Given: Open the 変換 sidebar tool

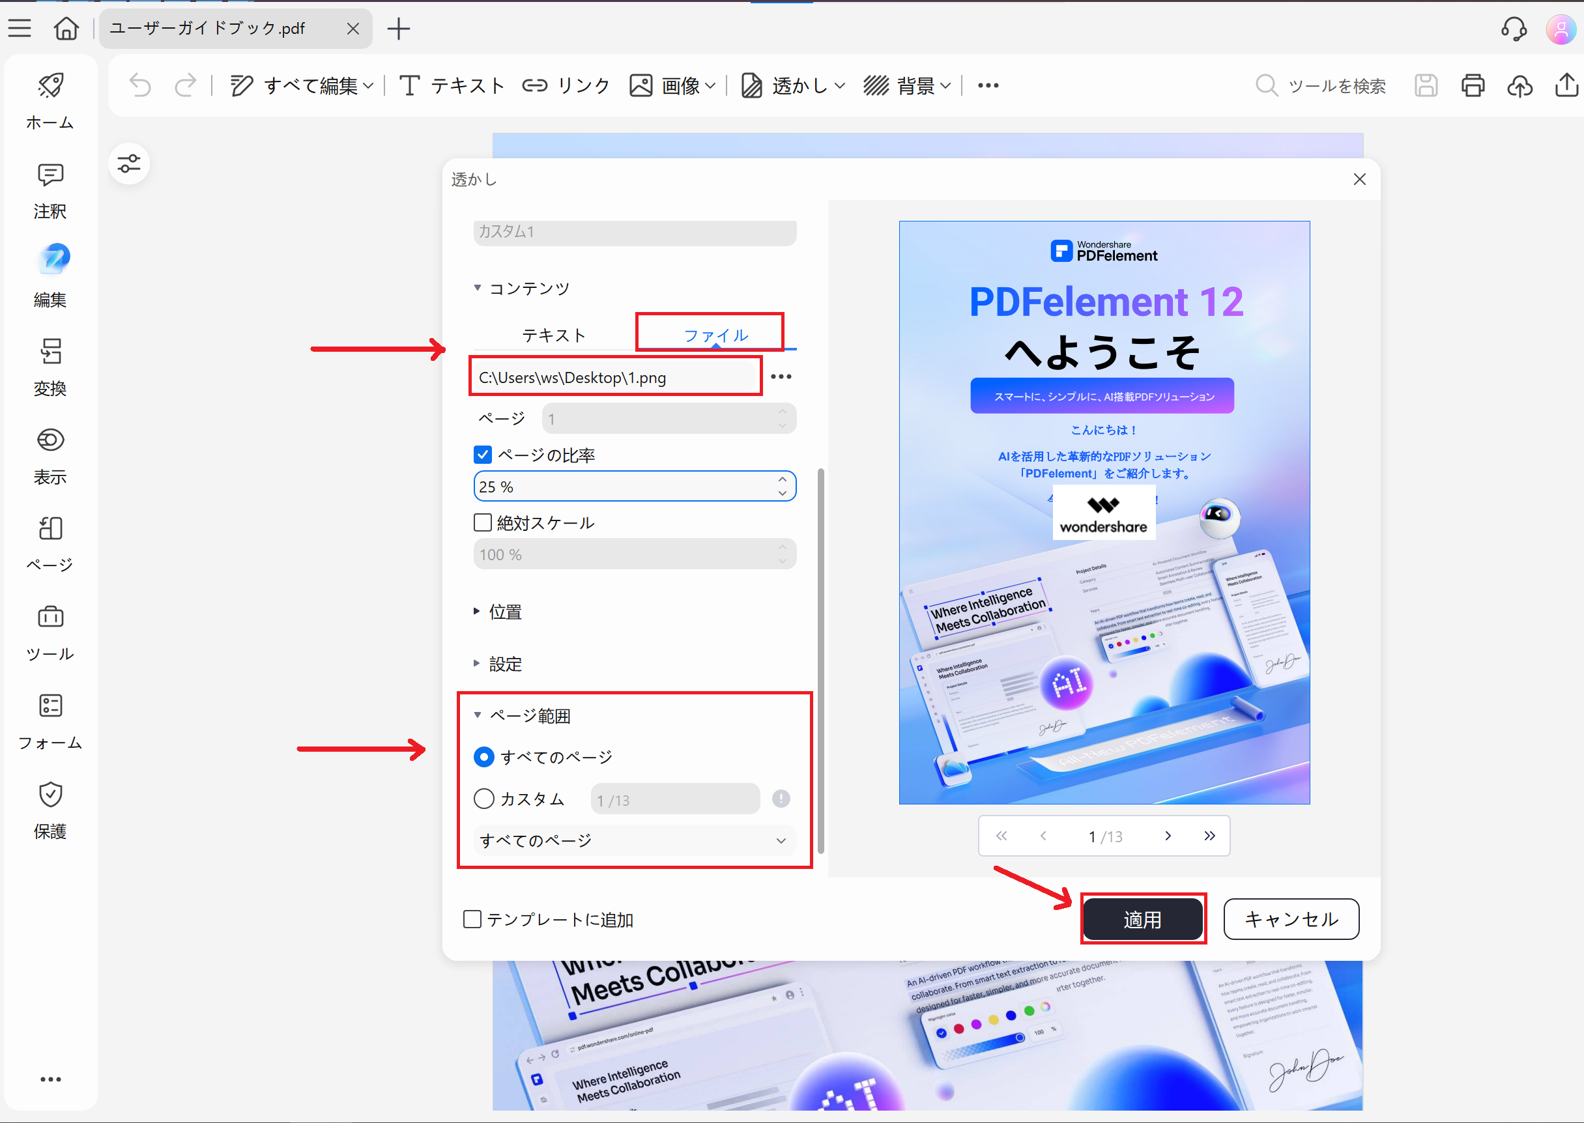Looking at the screenshot, I should (50, 368).
